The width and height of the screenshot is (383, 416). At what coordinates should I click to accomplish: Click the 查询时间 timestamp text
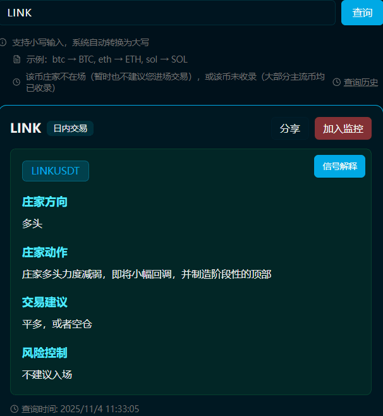(80, 409)
